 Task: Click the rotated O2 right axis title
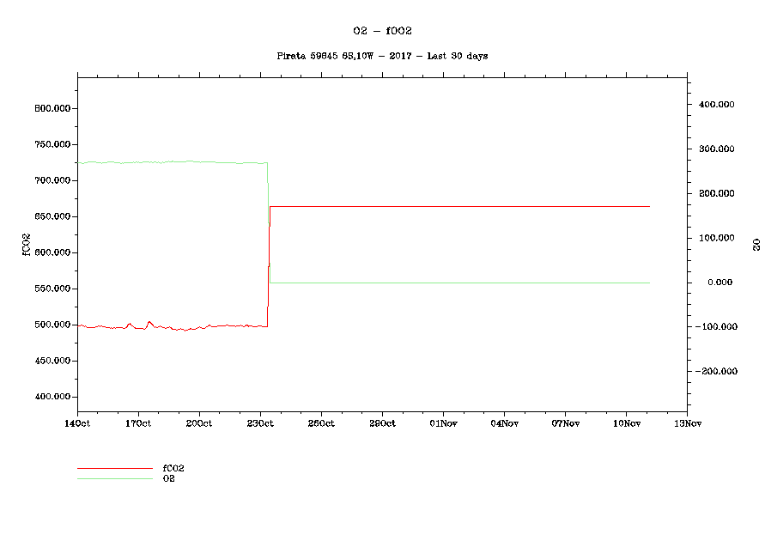(x=756, y=245)
